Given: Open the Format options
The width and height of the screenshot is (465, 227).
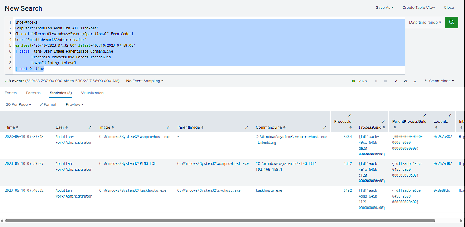Looking at the screenshot, I should [x=48, y=104].
